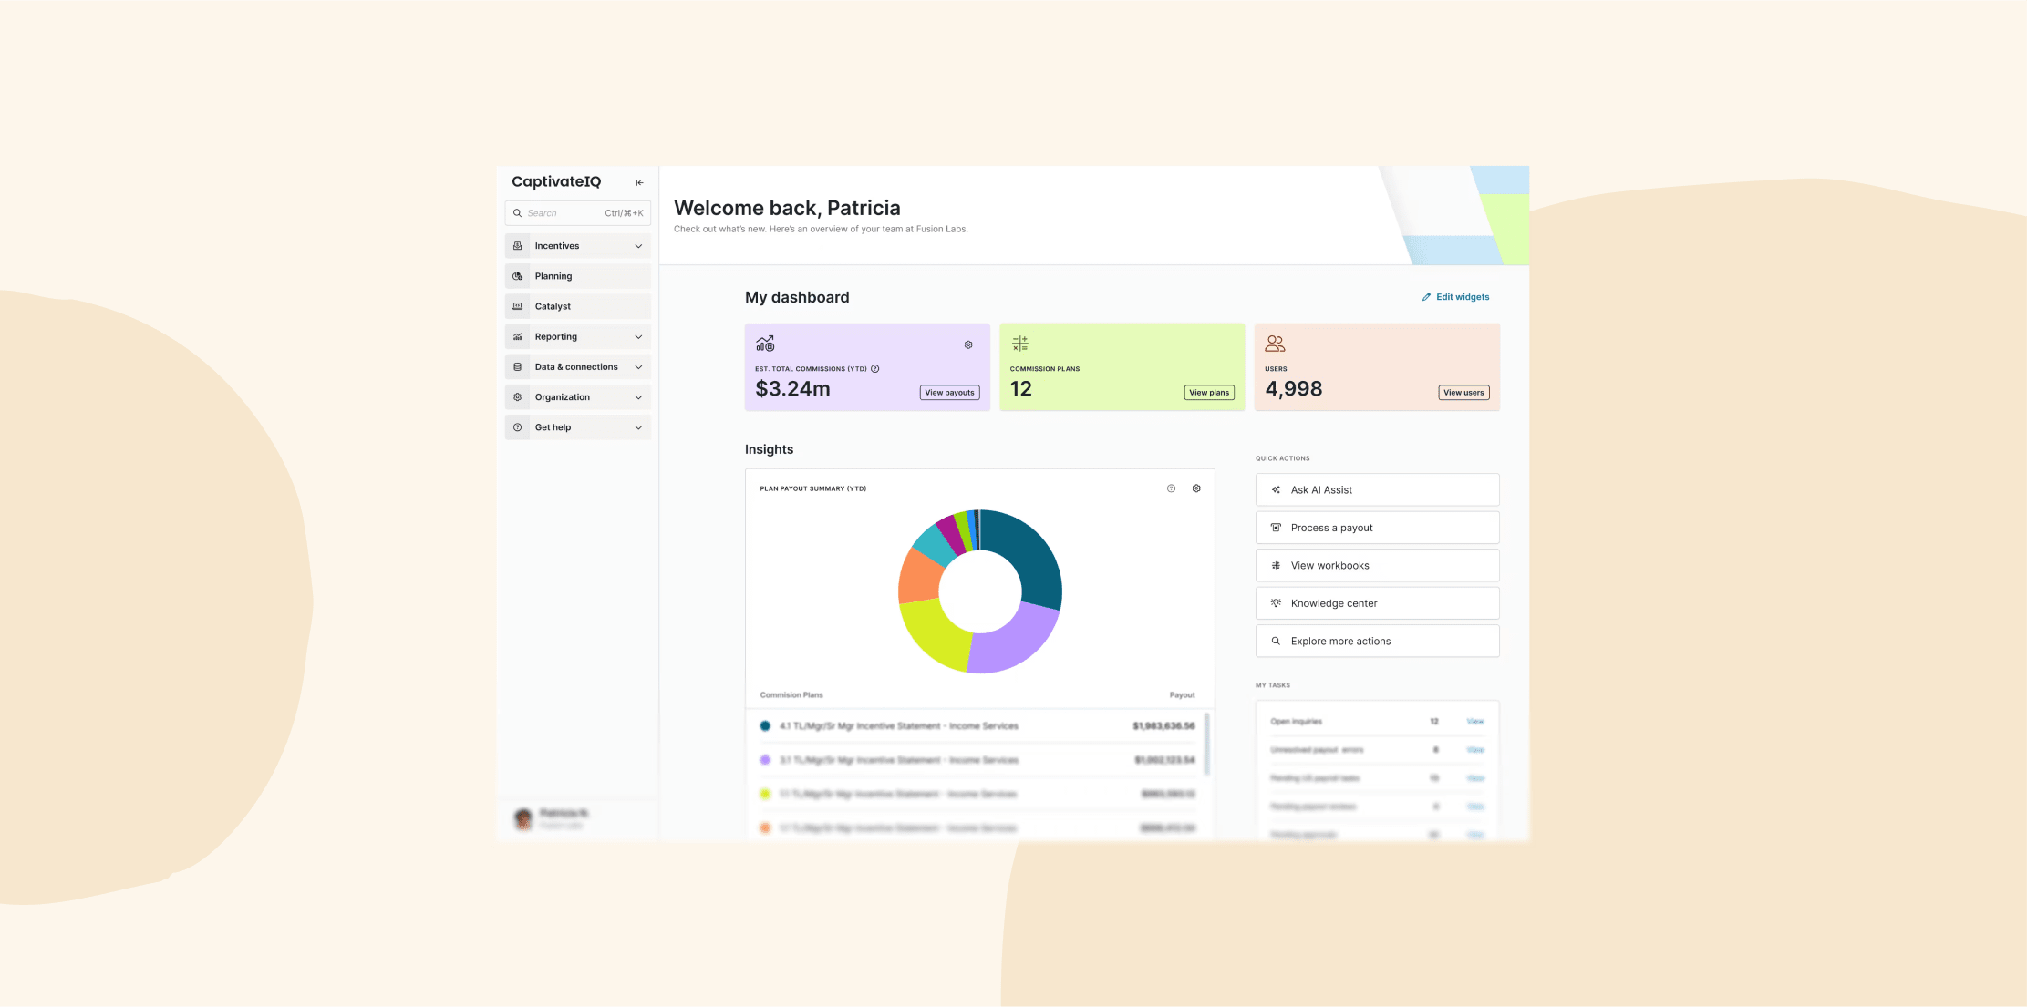Click the chart icon on the commissions card

(765, 344)
